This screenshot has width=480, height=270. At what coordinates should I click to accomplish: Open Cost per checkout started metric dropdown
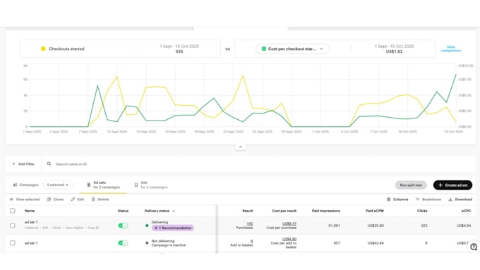[292, 49]
